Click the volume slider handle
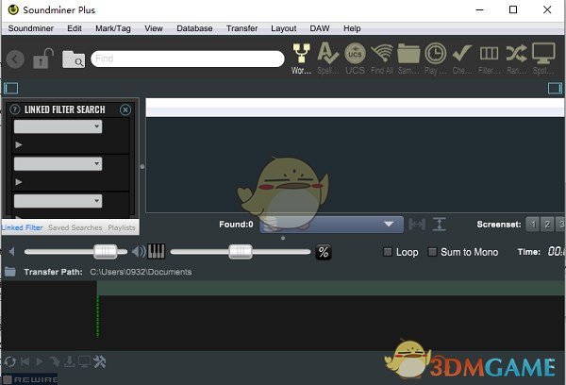 pyautogui.click(x=106, y=252)
